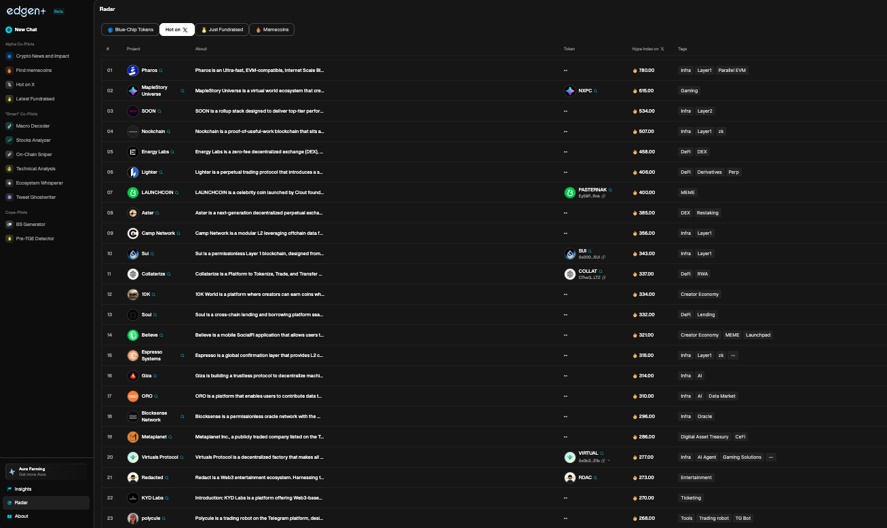The image size is (887, 528).
Task: Click the search icon next to NXPC token
Action: (x=596, y=91)
